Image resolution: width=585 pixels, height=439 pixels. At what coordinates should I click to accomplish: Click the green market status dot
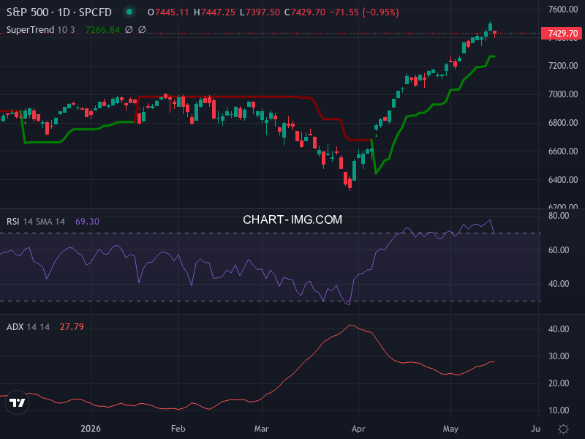tap(129, 12)
